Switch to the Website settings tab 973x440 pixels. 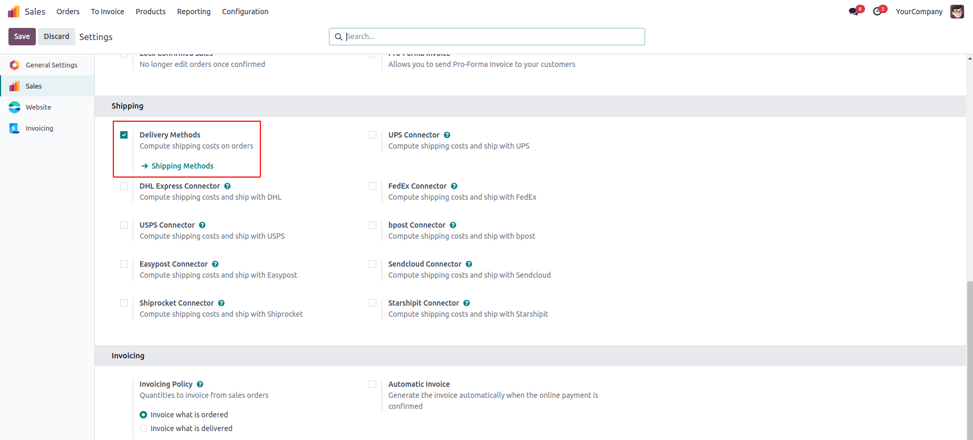coord(38,107)
